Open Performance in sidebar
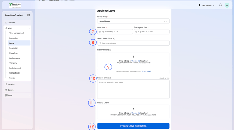Viewport: 234px width, 130px height. (14, 58)
